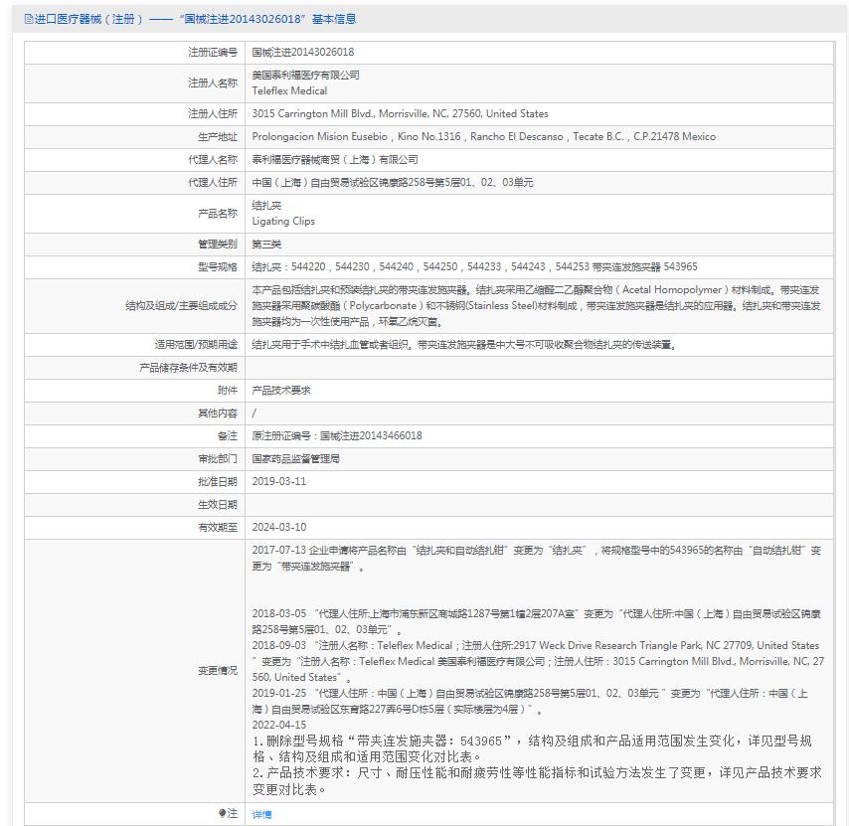Select remark 原注册证编号：国械注进20143466018
849x826 pixels.
pos(337,435)
